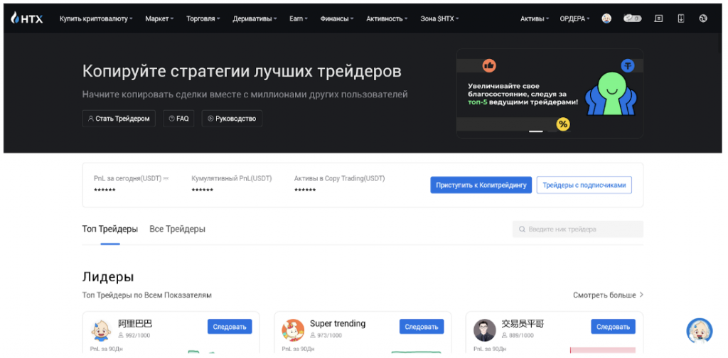This screenshot has width=728, height=358.
Task: Click the banner carousel slide indicator
Action: click(535, 131)
